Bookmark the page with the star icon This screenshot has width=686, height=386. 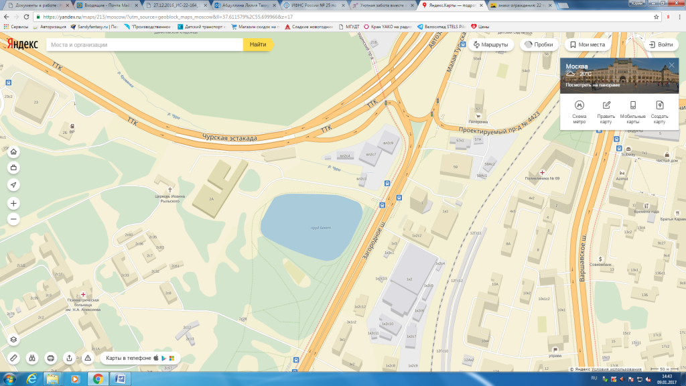(657, 17)
